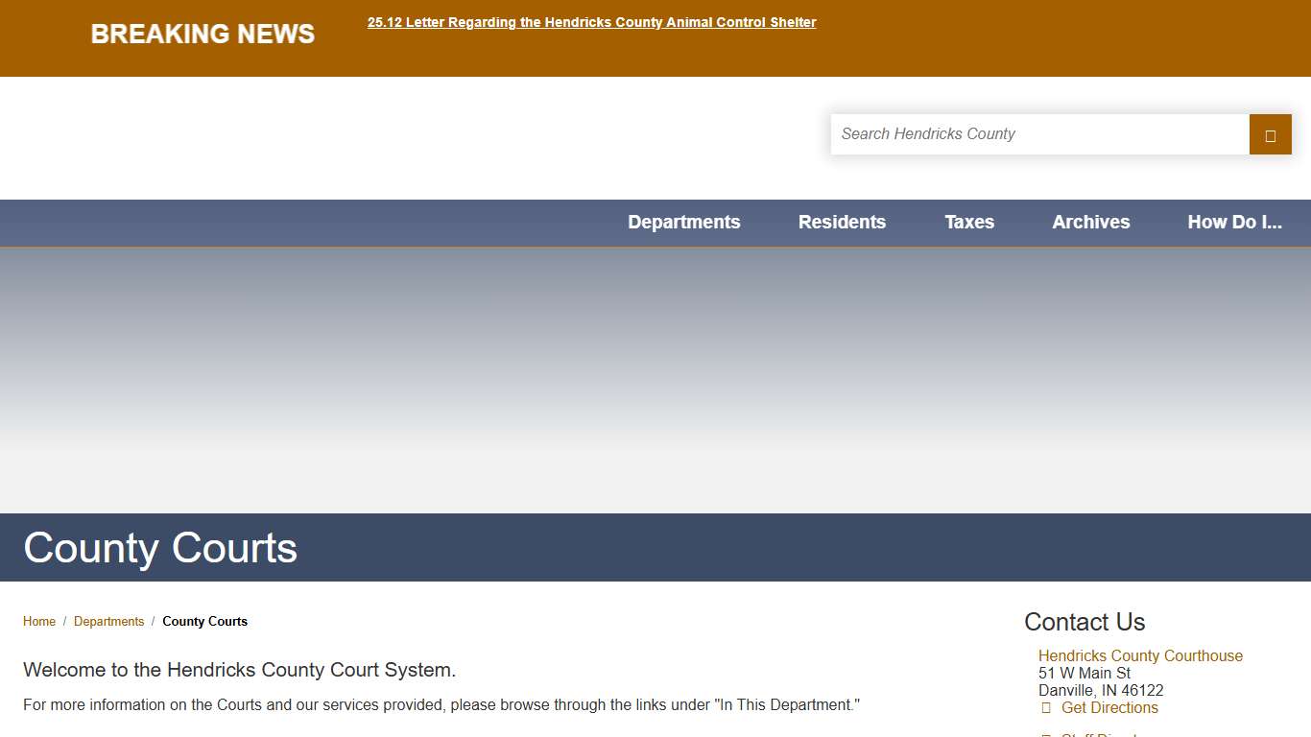
Task: Click the County Courts page heading
Action: click(160, 547)
